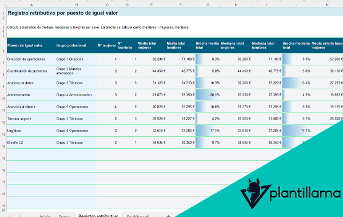Select the 'Diseño UX' cell
The height and width of the screenshot is (217, 343).
pos(31,143)
